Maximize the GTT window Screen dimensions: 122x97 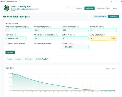click(116, 1)
